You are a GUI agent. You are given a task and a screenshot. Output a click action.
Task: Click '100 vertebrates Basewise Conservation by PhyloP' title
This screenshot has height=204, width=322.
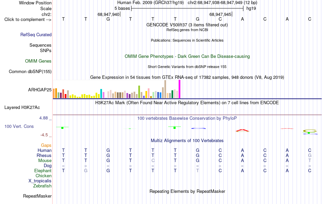(x=187, y=118)
